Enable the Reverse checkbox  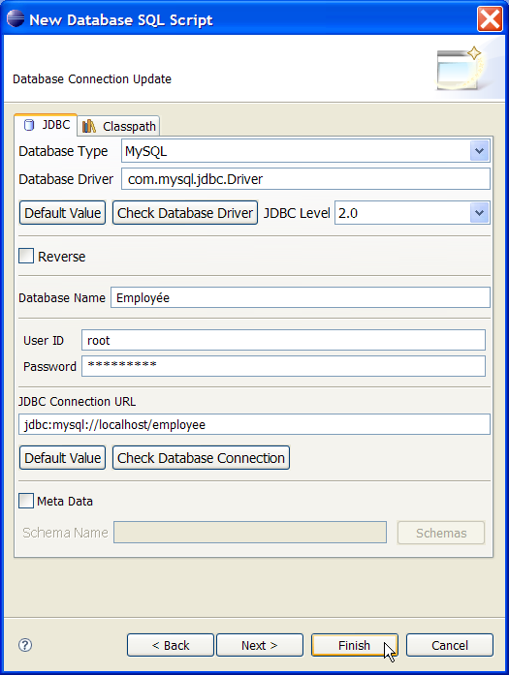click(x=26, y=256)
